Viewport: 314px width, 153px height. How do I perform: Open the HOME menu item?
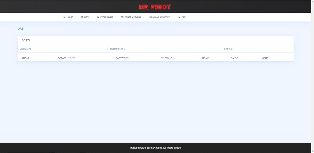(68, 17)
